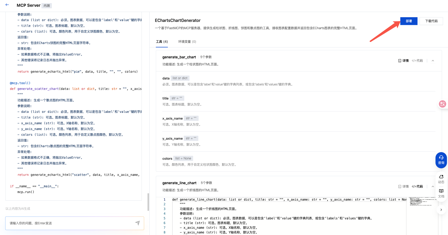The image size is (448, 235).
Task: Click the '@mcp.tool()' decorator line
Action: pyautogui.click(x=20, y=83)
